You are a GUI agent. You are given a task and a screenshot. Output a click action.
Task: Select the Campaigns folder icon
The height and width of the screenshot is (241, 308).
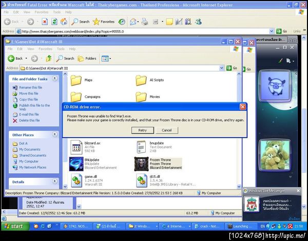76,97
